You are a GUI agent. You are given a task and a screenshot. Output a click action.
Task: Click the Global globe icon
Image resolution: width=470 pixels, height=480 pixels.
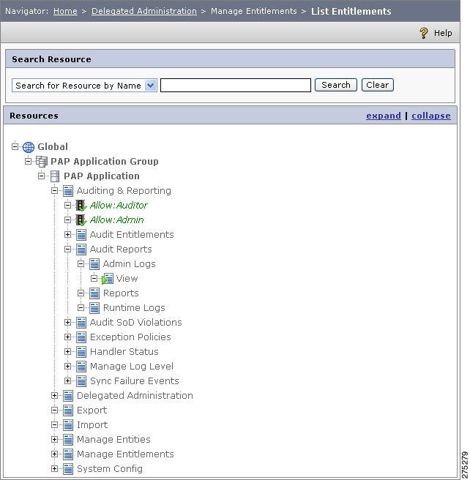pos(29,147)
